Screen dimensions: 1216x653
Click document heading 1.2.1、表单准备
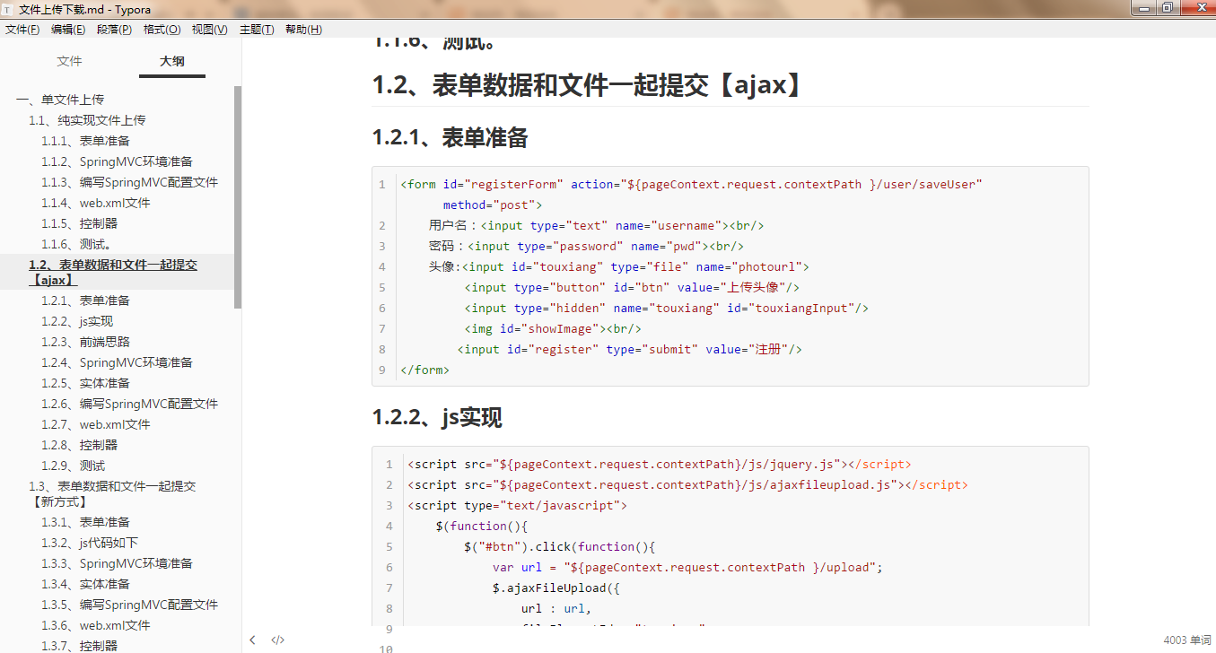451,137
